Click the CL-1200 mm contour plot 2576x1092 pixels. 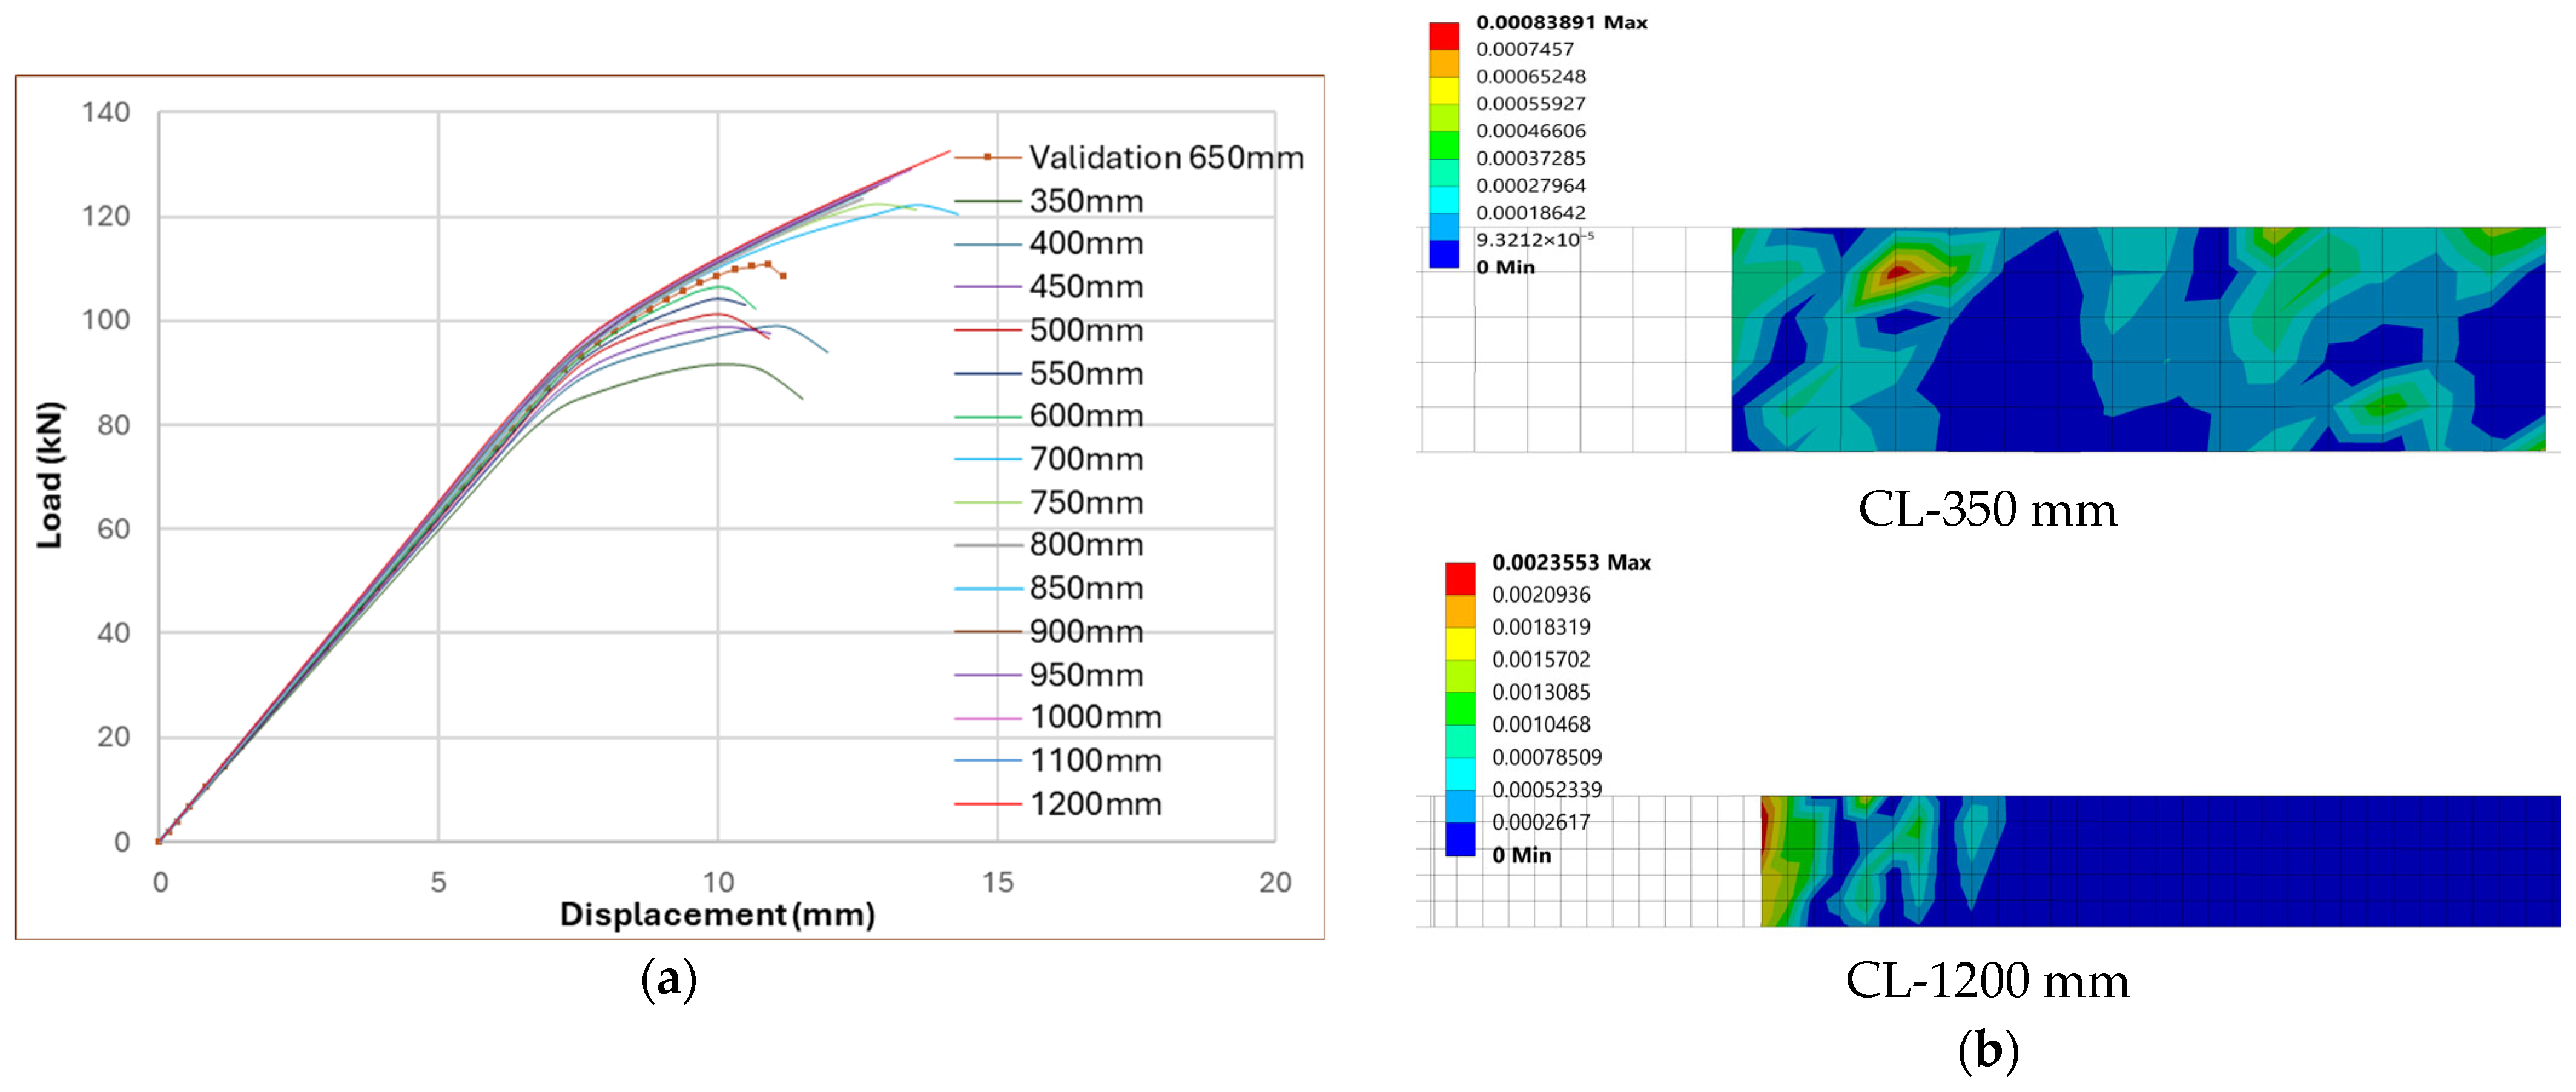pos(2160,861)
